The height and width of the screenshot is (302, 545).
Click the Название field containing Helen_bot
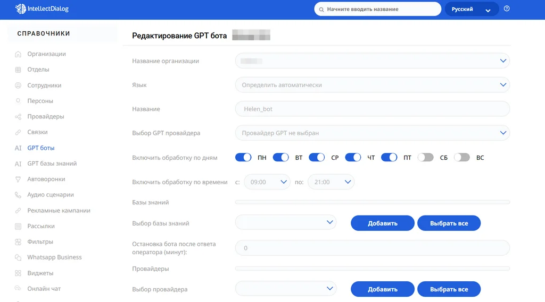click(x=372, y=109)
